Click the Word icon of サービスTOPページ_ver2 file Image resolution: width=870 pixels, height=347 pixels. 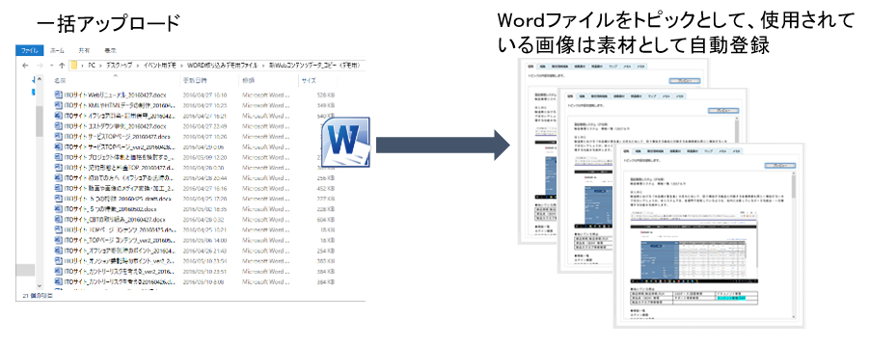(58, 147)
